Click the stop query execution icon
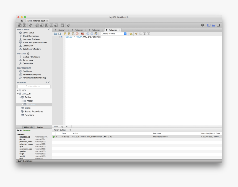This screenshot has width=238, height=187. tap(77, 34)
